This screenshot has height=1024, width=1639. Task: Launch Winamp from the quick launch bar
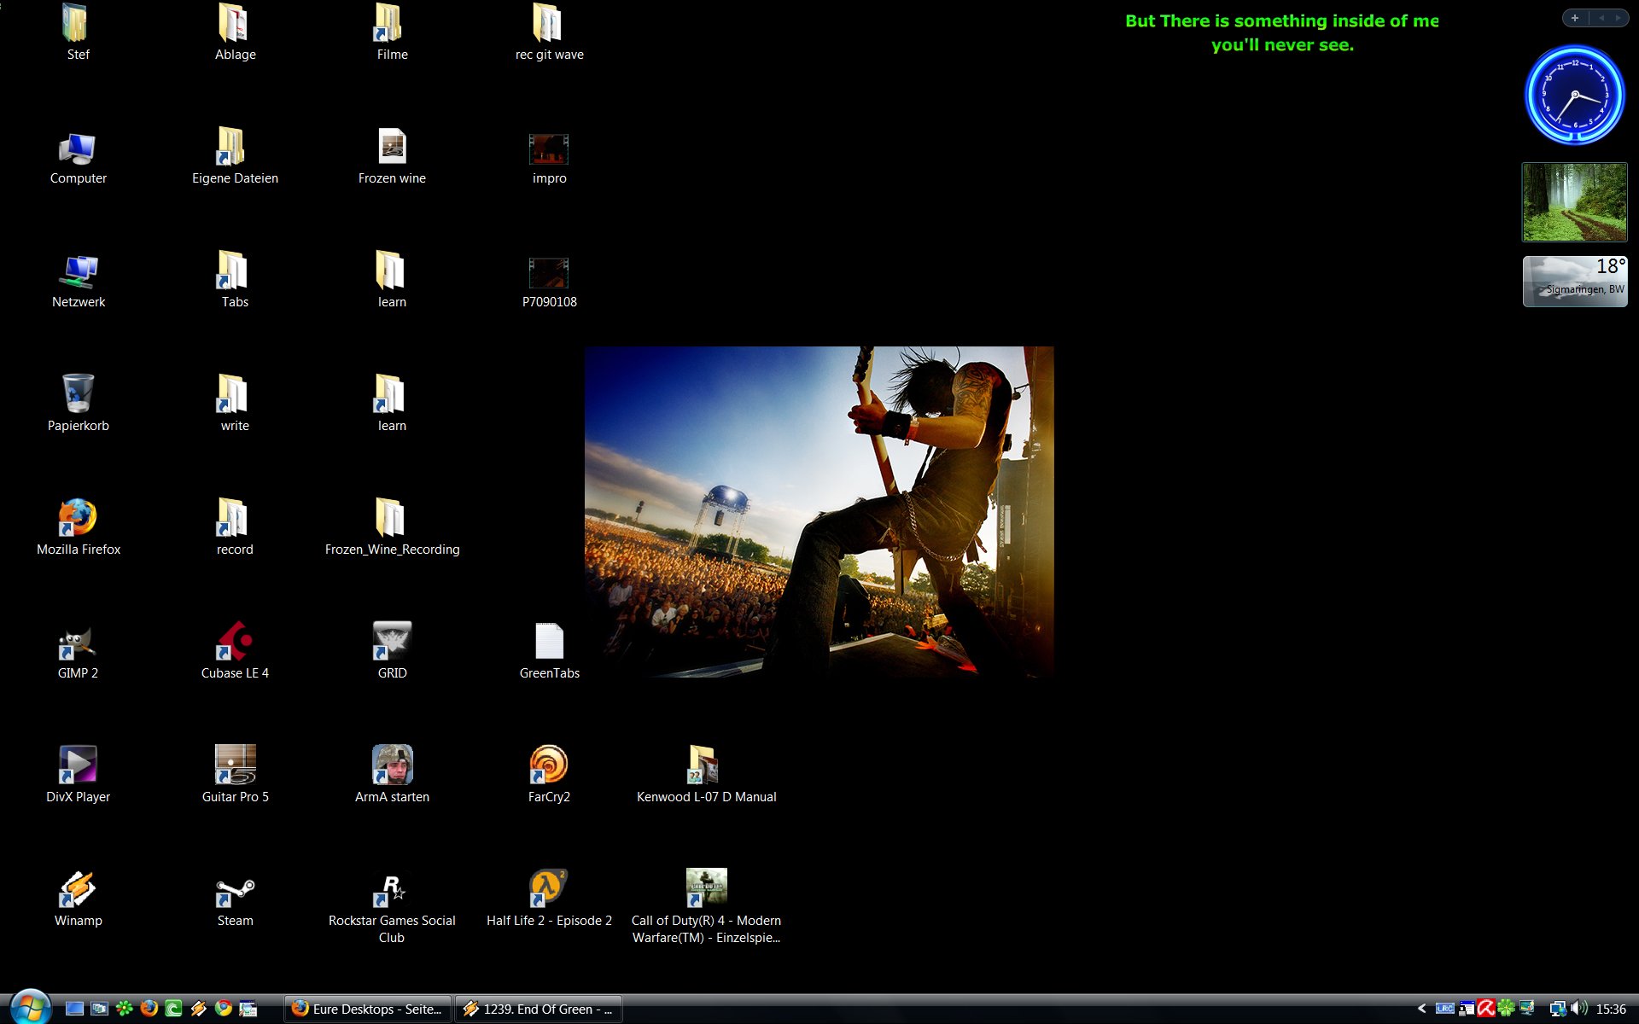tap(198, 1009)
